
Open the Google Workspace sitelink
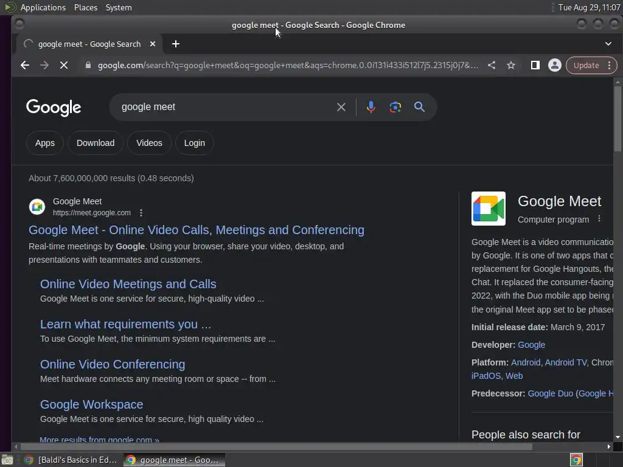91,404
